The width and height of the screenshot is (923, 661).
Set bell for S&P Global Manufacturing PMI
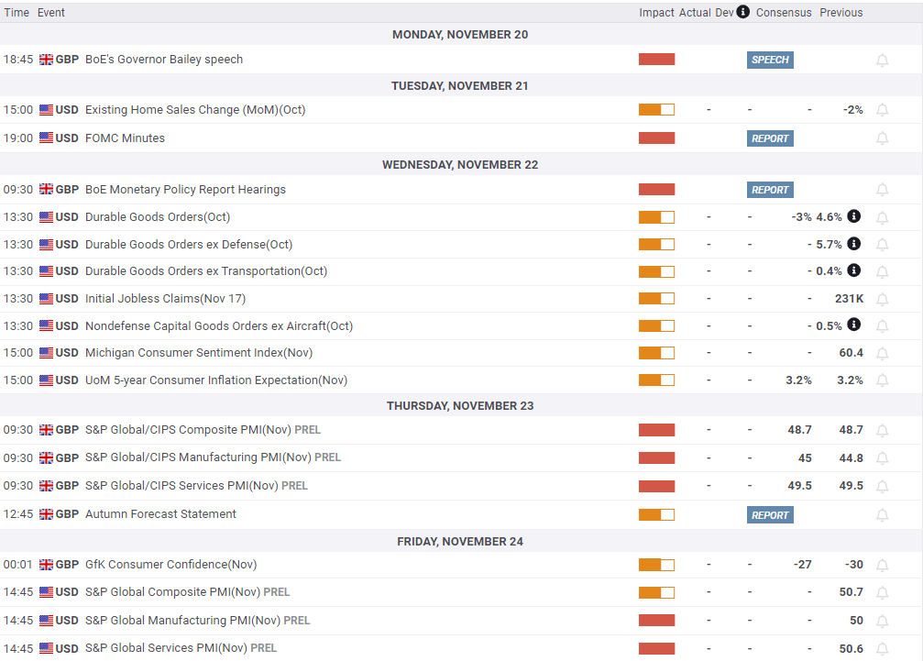882,621
